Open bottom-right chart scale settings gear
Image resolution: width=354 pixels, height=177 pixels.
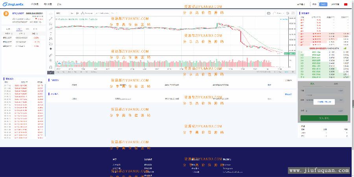click(x=293, y=72)
